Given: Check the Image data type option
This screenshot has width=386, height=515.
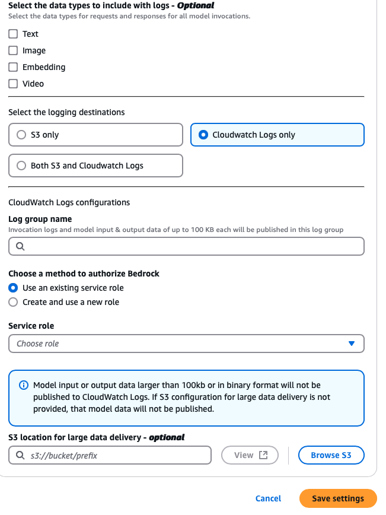Looking at the screenshot, I should 12,50.
